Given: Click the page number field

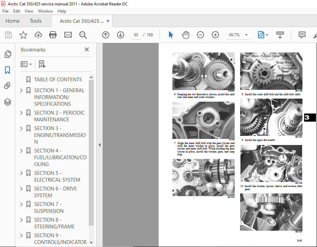Looking at the screenshot, I should click(136, 35).
